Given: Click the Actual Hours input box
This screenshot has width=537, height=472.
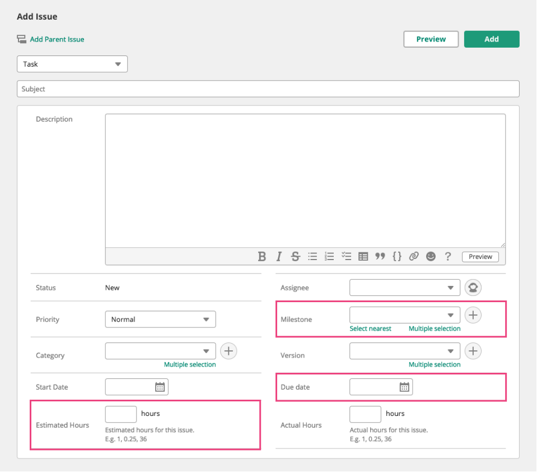Looking at the screenshot, I should pos(365,414).
